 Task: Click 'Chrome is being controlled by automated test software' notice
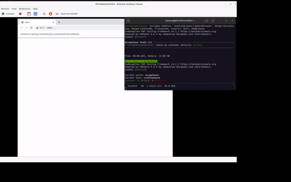click(x=50, y=34)
